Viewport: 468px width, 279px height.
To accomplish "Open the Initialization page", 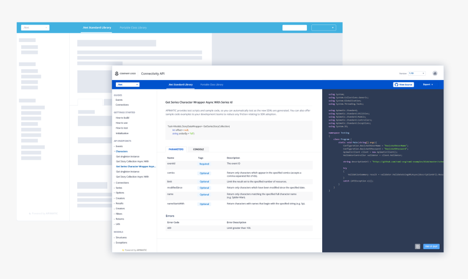I will click(122, 133).
